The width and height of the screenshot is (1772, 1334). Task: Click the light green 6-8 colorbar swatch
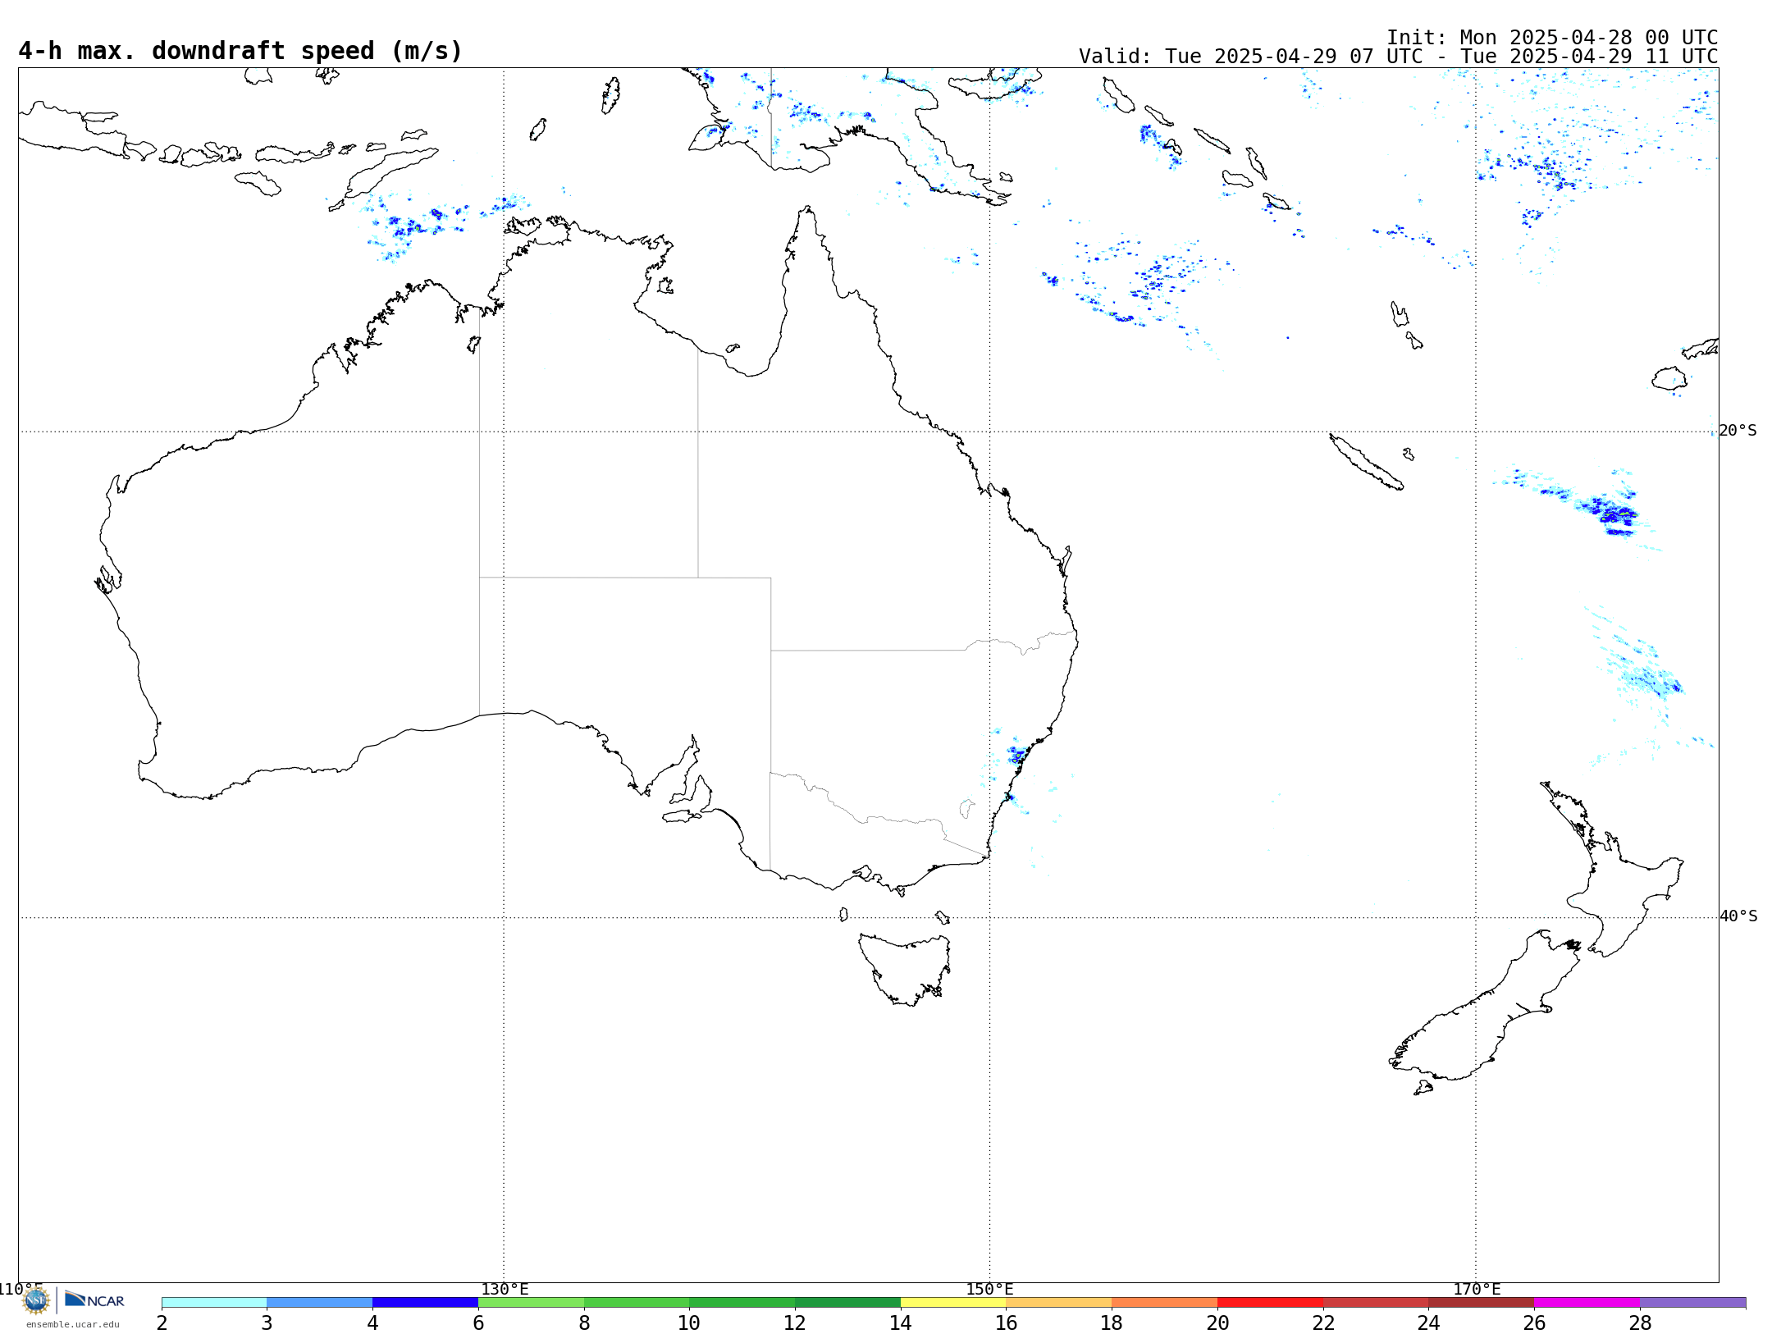(x=531, y=1303)
